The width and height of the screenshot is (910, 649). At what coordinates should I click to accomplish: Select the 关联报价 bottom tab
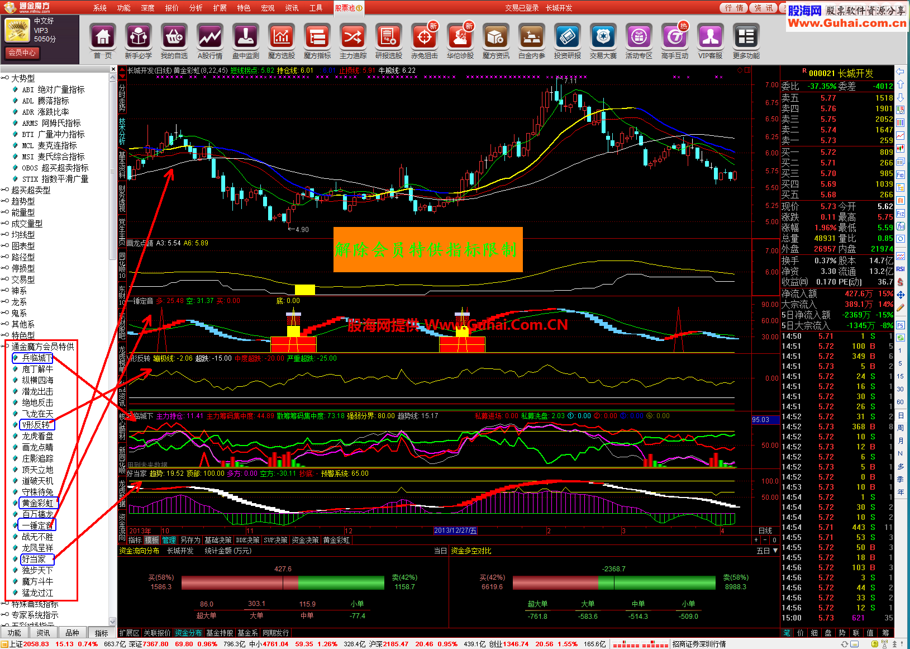pos(157,633)
